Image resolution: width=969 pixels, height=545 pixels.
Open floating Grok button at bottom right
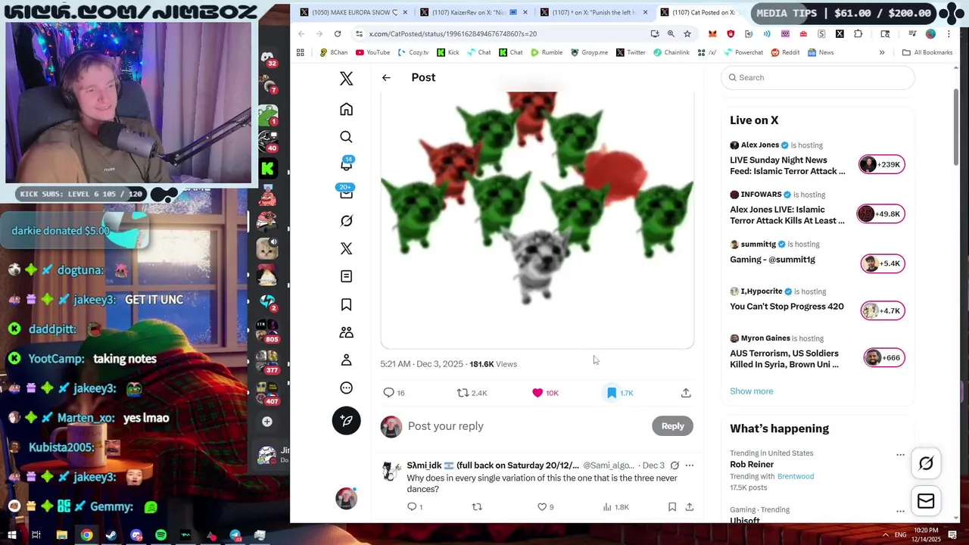(926, 464)
